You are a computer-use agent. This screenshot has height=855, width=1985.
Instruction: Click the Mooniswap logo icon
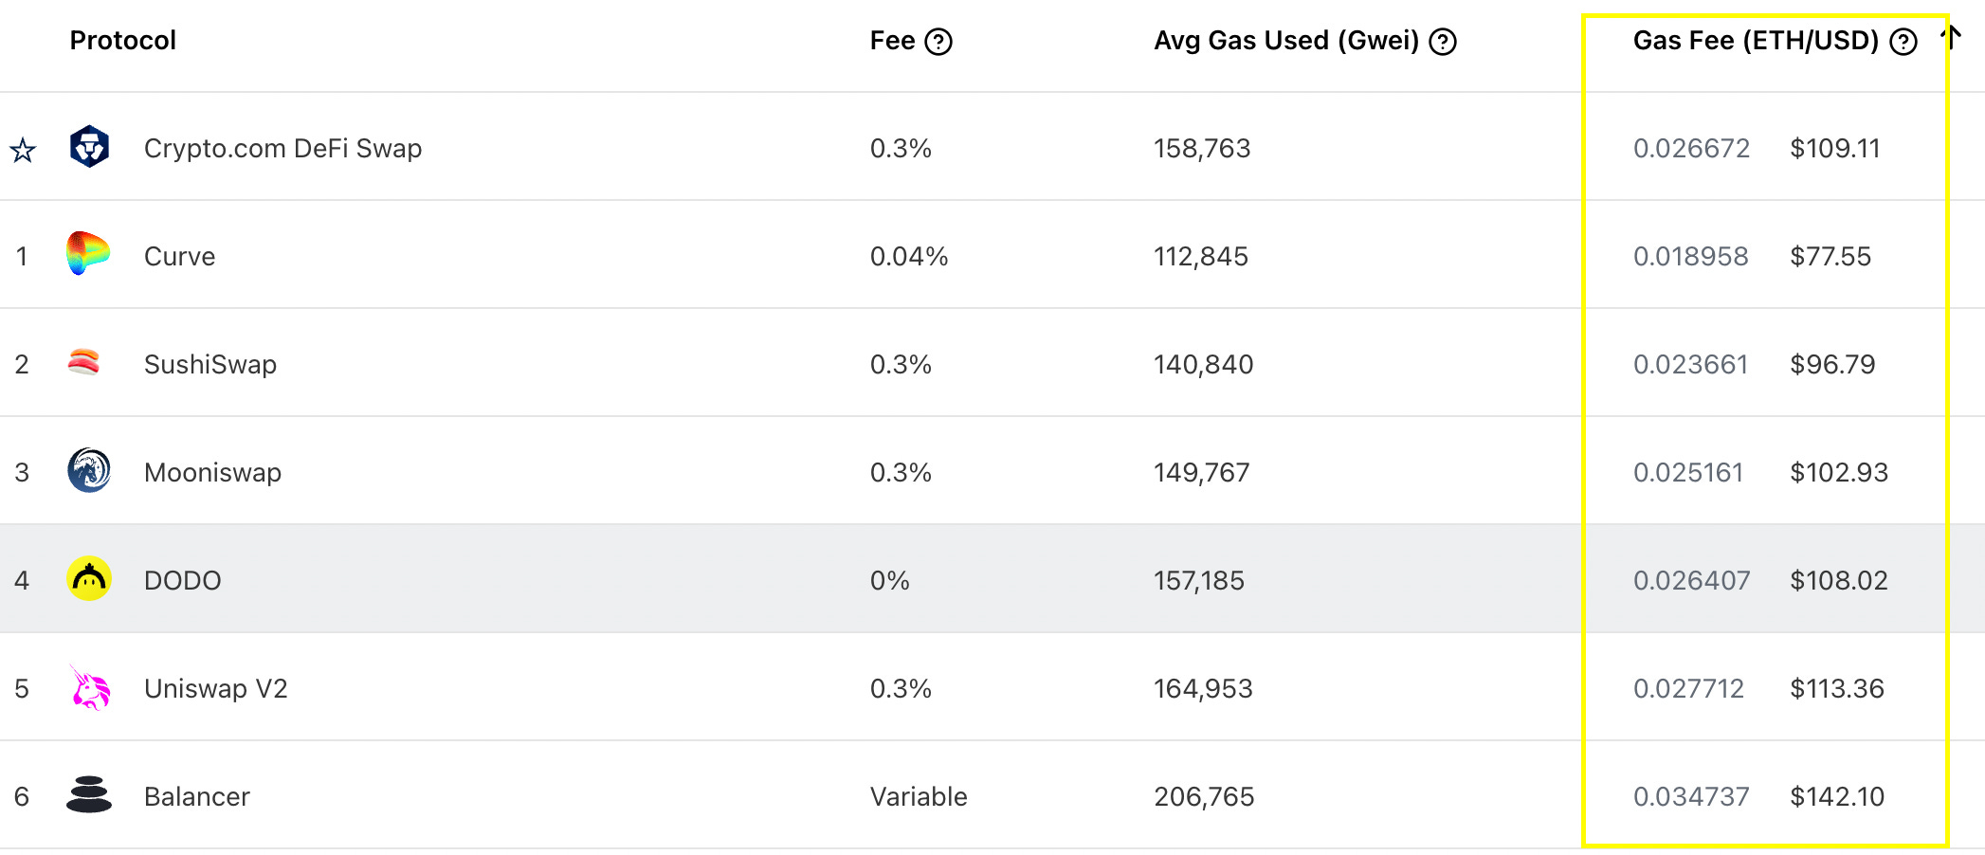[89, 470]
